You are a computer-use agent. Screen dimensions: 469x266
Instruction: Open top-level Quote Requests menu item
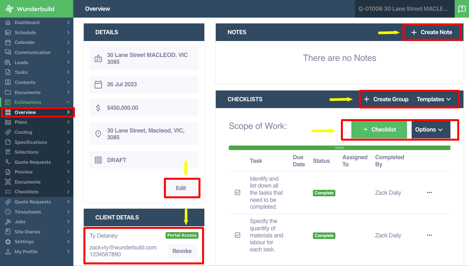[x=37, y=202]
